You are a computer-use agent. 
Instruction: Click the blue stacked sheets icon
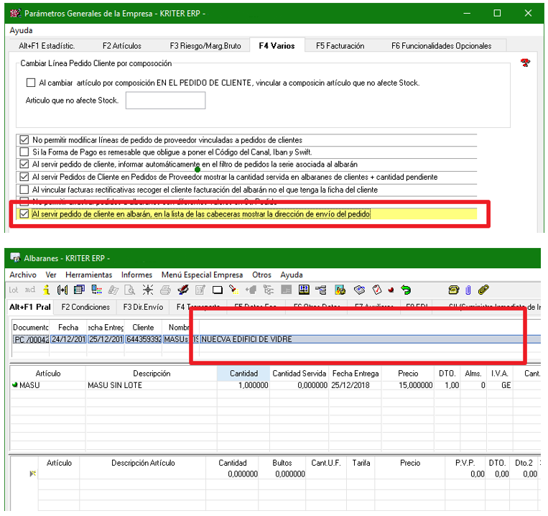point(359,290)
